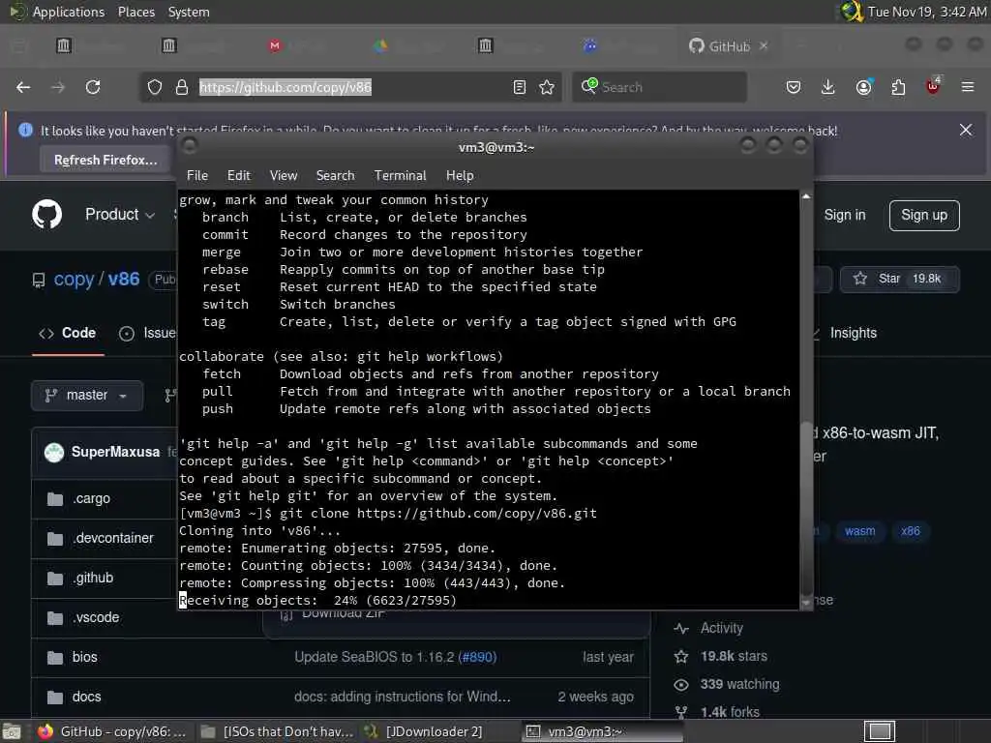Click the Firefox forward arrow

coord(58,87)
